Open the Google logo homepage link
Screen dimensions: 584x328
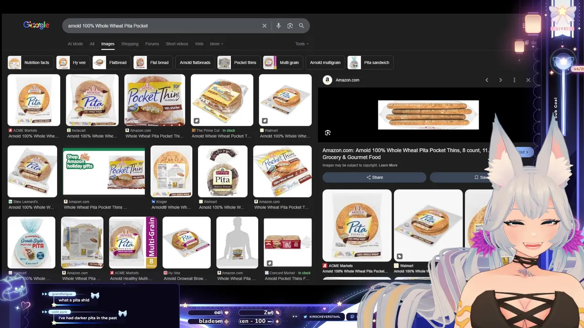[x=36, y=26]
